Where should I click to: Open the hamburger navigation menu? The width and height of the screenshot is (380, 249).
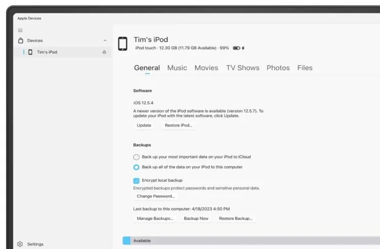(20, 30)
